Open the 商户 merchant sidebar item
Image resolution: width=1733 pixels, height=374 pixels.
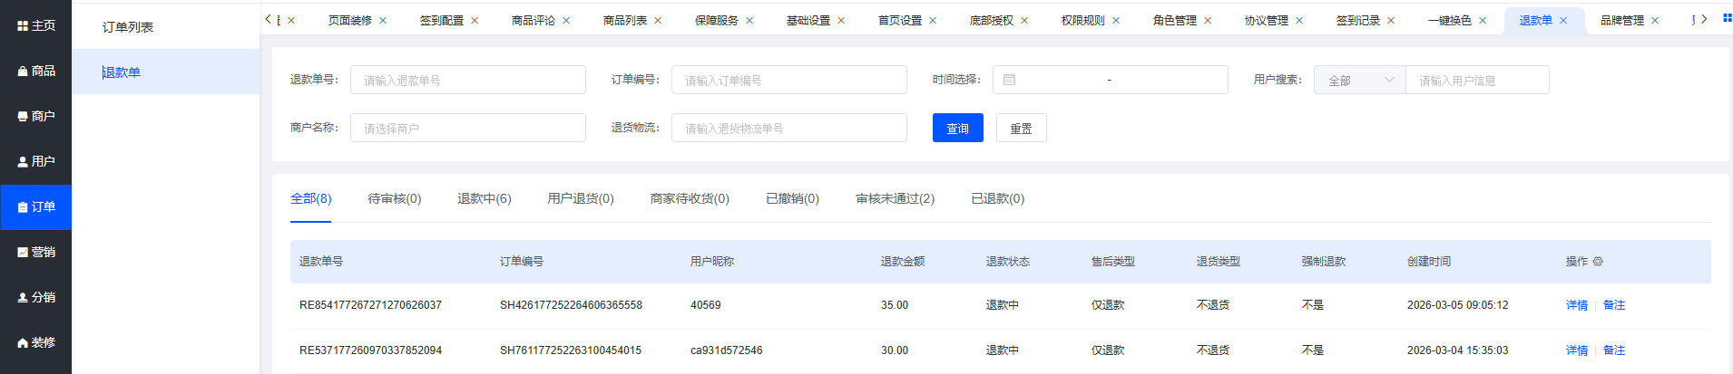(36, 117)
